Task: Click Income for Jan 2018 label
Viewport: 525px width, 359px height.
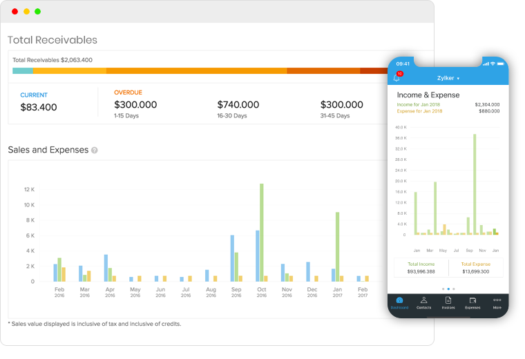Action: [x=419, y=104]
